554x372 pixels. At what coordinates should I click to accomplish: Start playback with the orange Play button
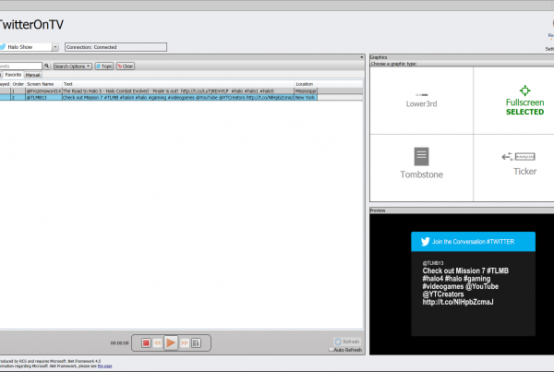171,342
